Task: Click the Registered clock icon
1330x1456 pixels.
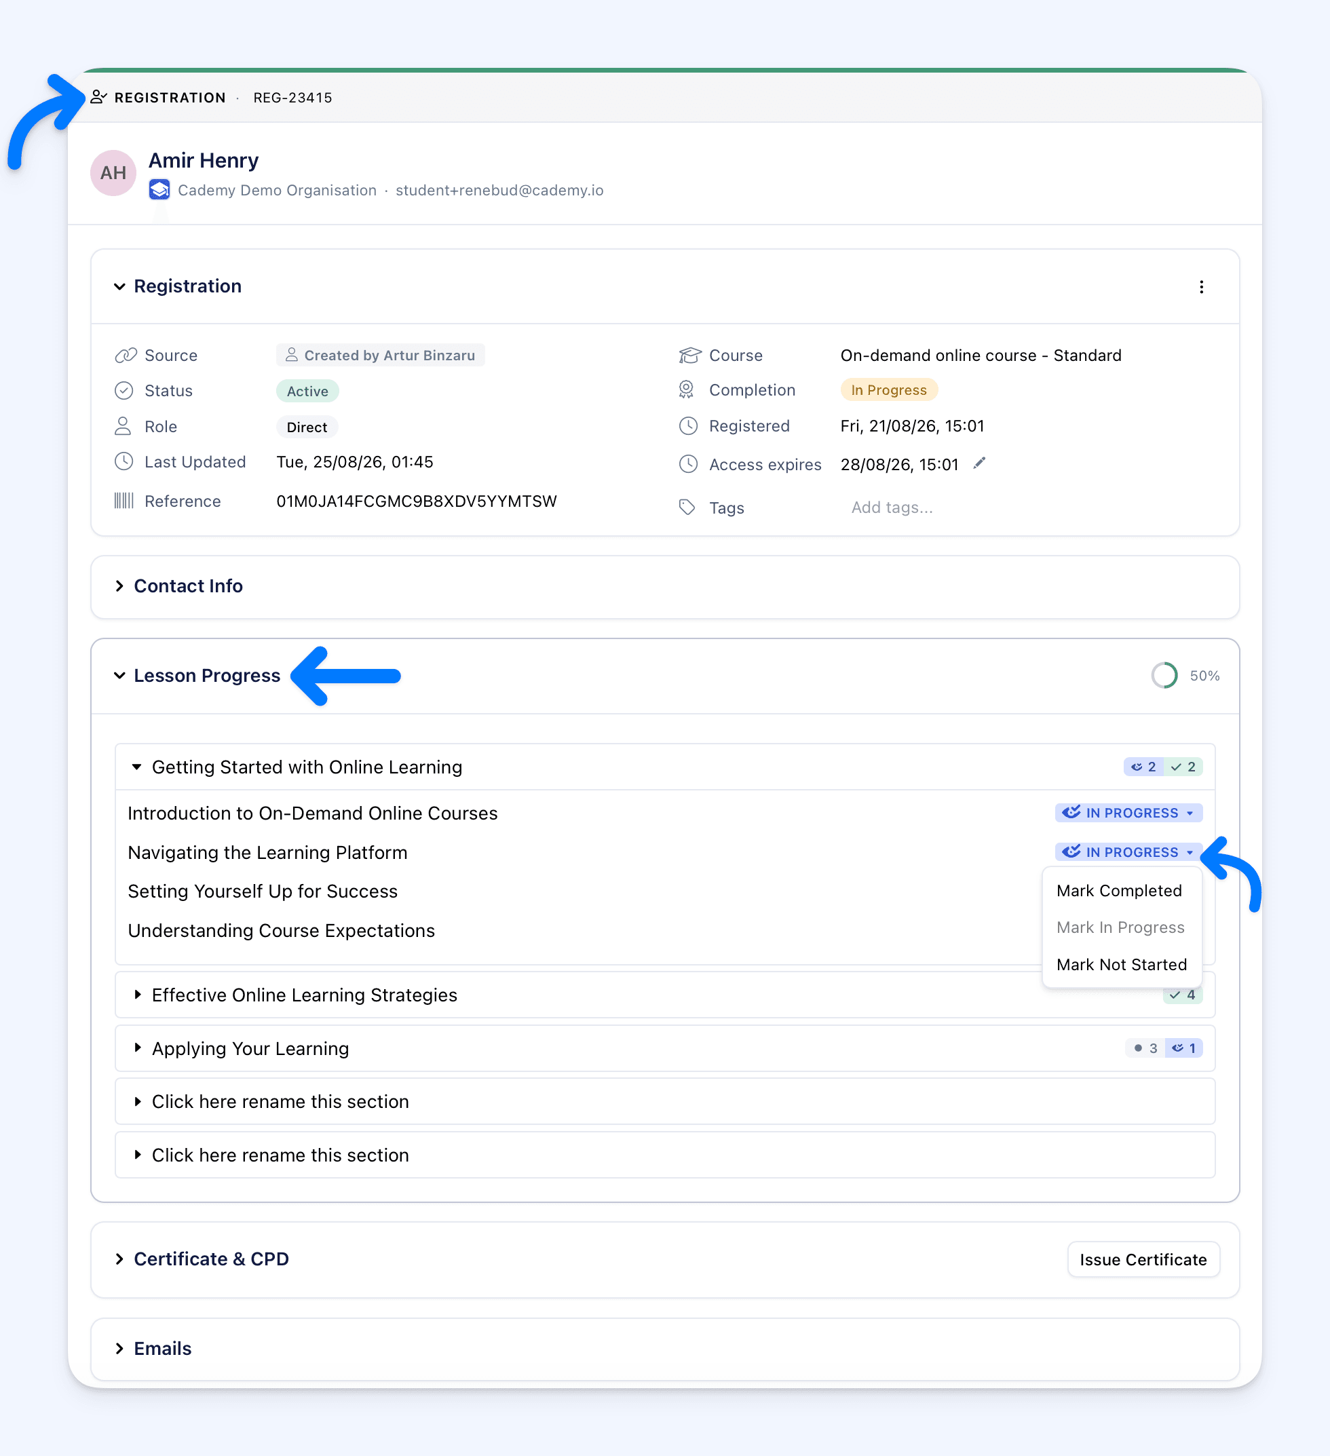Action: coord(689,426)
